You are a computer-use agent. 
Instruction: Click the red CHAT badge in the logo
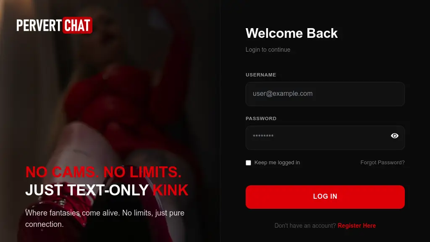coord(77,25)
